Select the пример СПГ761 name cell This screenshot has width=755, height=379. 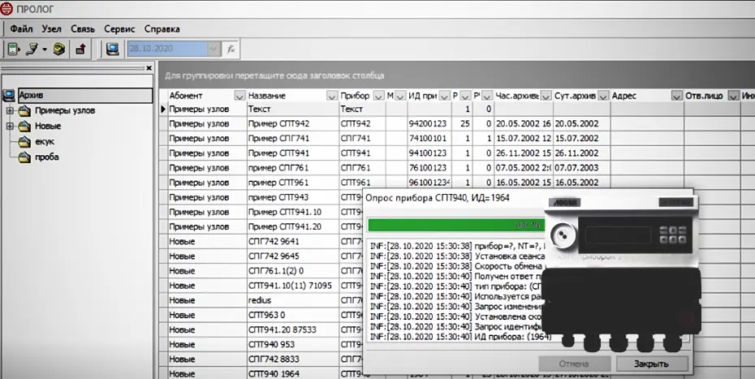[x=293, y=168]
